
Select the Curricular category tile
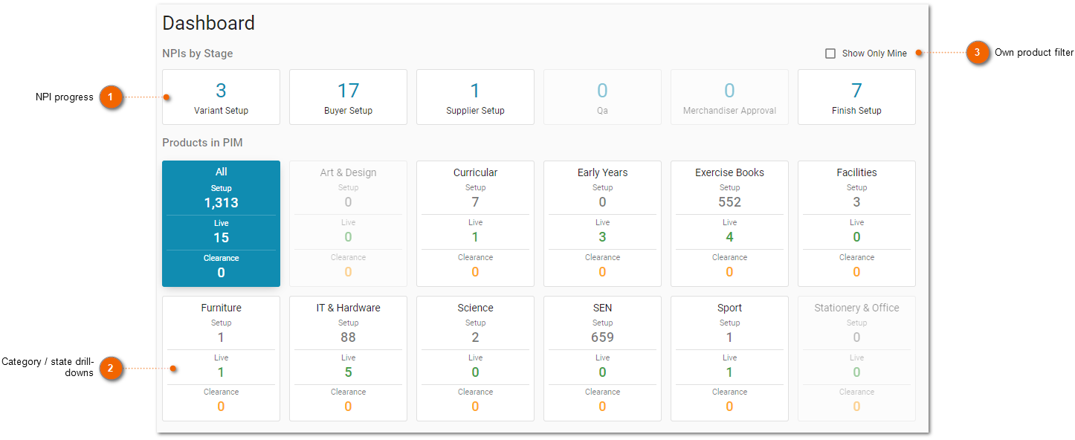[x=475, y=224]
